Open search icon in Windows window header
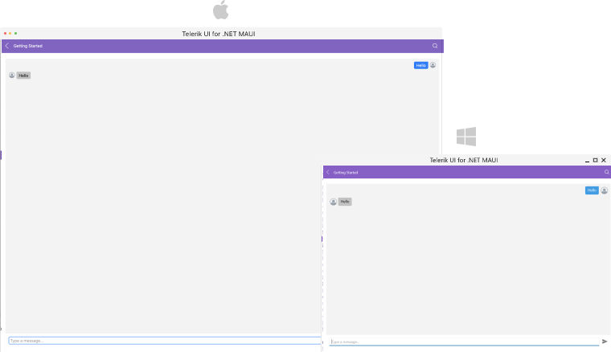 pyautogui.click(x=607, y=172)
